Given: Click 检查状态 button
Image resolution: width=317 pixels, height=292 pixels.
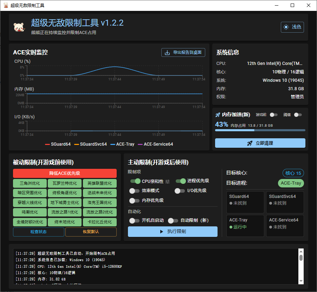Looking at the screenshot, I should click(x=38, y=232).
